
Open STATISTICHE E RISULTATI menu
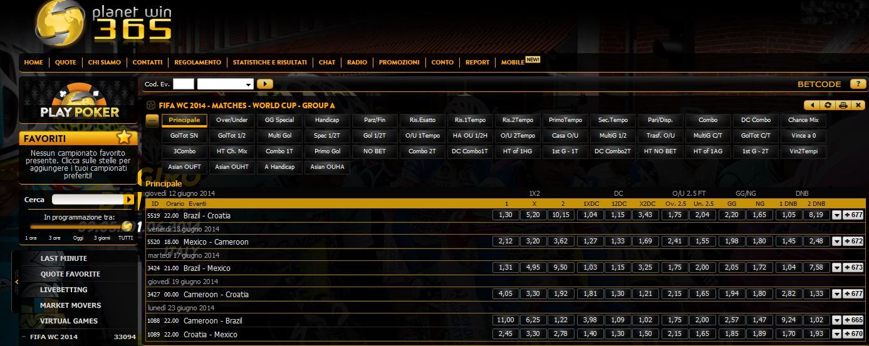[269, 63]
